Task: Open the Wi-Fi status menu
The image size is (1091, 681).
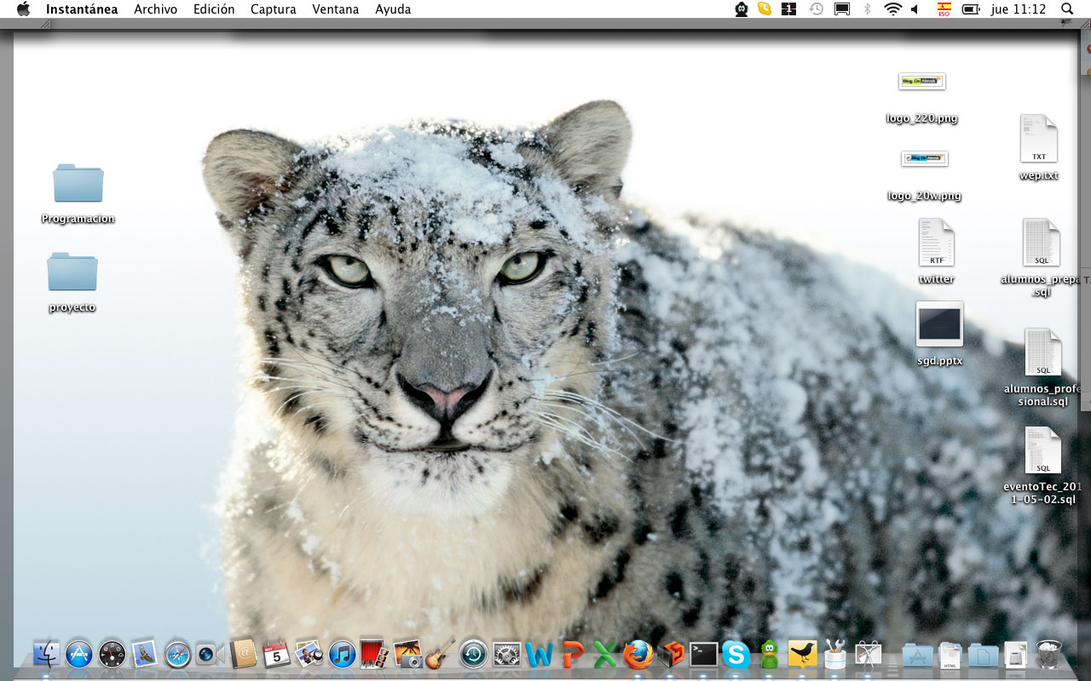Action: click(892, 9)
